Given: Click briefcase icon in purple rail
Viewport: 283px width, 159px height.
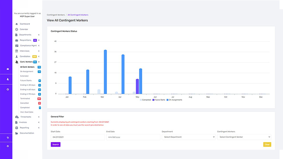Looking at the screenshot, I should (8, 69).
